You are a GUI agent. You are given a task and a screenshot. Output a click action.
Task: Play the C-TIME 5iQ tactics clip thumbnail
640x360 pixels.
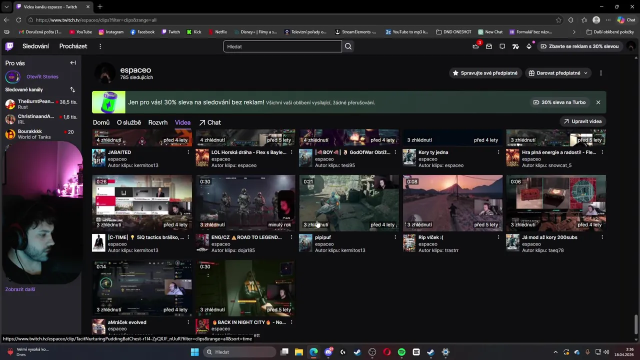142,202
